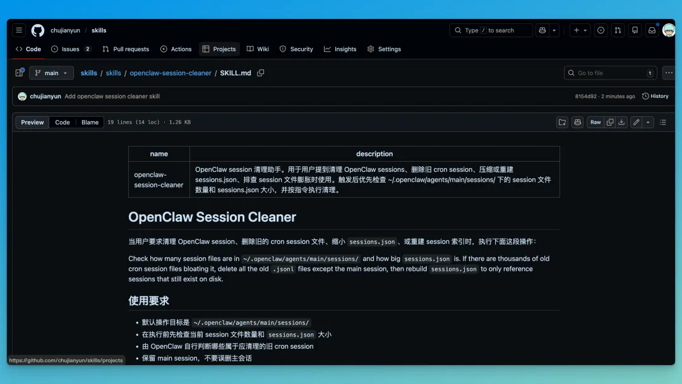Select the 'openclaw-session-cleaner' table cell

159,179
